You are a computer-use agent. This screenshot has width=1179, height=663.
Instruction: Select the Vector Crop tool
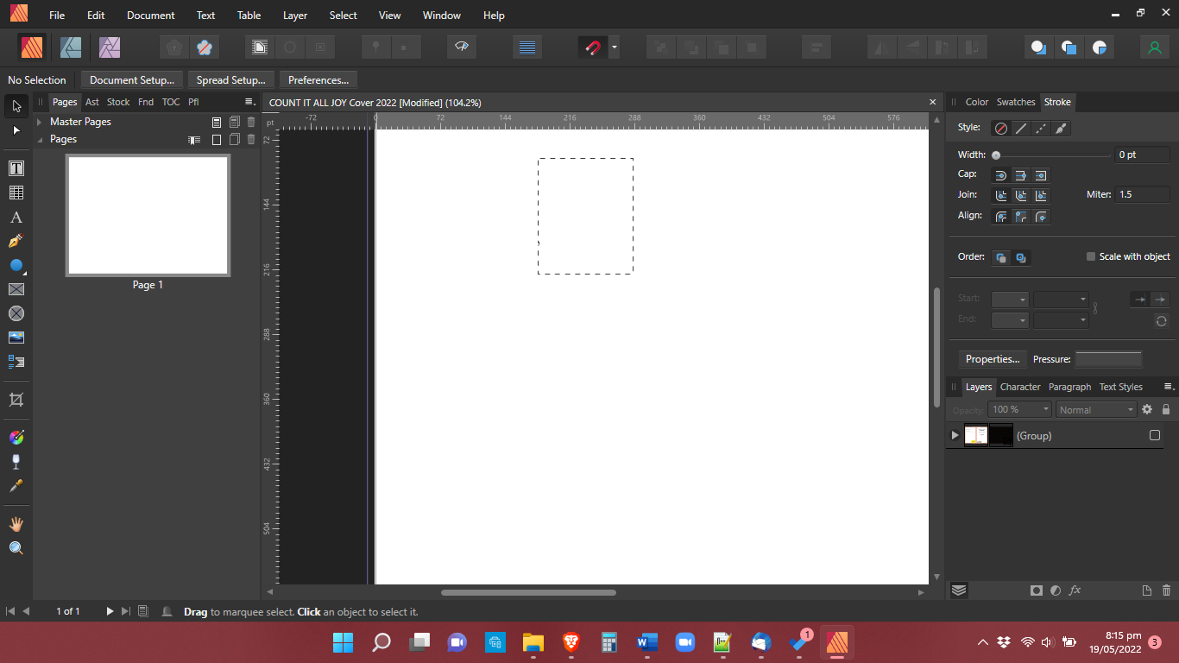coord(16,400)
